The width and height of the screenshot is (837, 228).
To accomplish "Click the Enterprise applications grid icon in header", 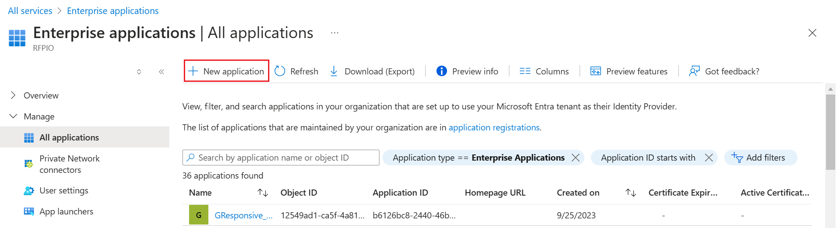I will [17, 38].
